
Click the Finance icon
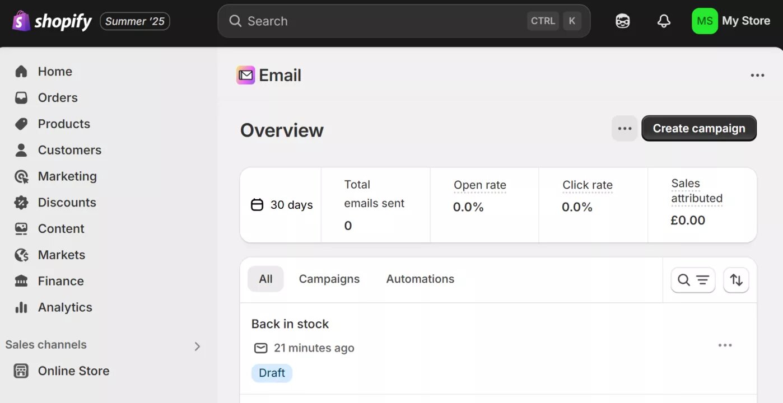[21, 280]
